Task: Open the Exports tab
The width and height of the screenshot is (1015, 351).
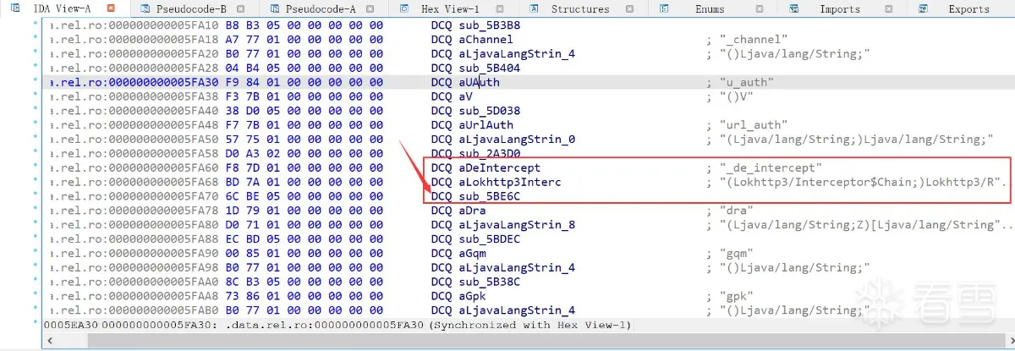Action: coord(969,9)
